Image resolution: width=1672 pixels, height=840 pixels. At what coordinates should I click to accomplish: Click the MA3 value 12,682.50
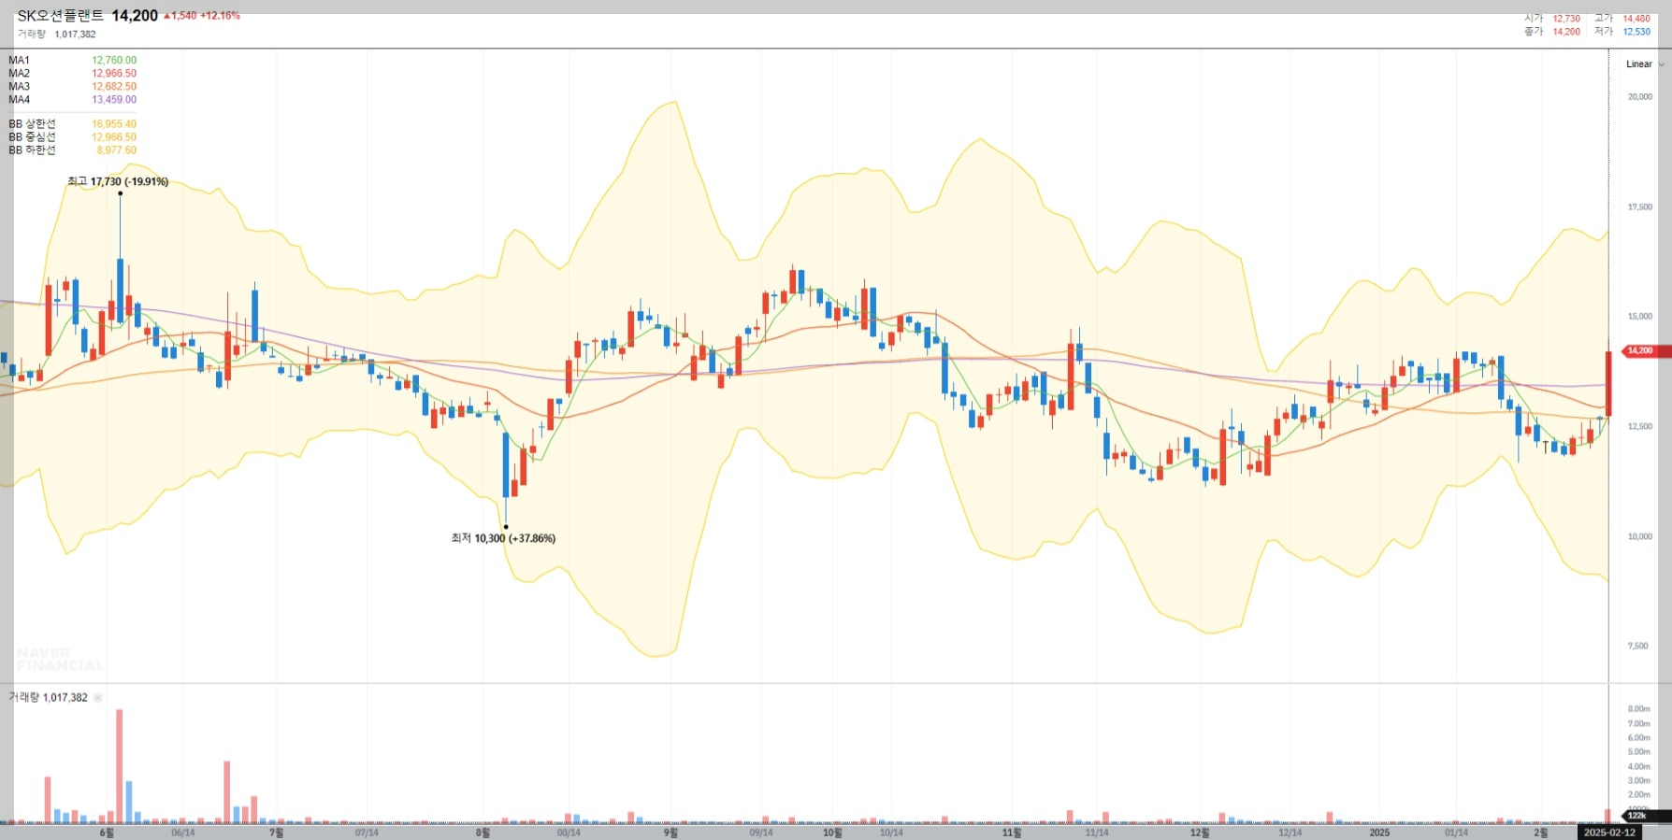pos(114,87)
